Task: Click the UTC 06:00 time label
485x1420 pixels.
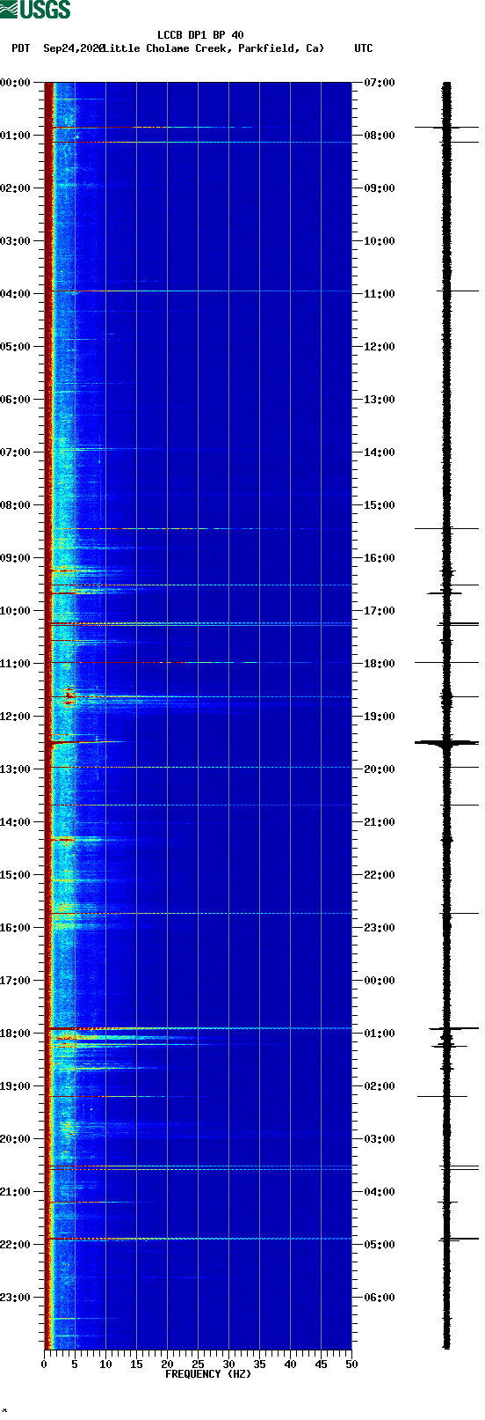Action: [380, 1298]
